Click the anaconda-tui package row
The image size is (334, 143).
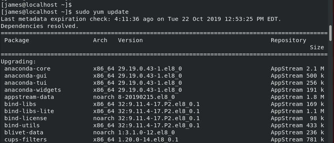coord(164,83)
